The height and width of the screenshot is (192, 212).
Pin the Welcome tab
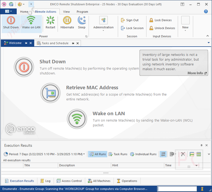[x=26, y=43]
